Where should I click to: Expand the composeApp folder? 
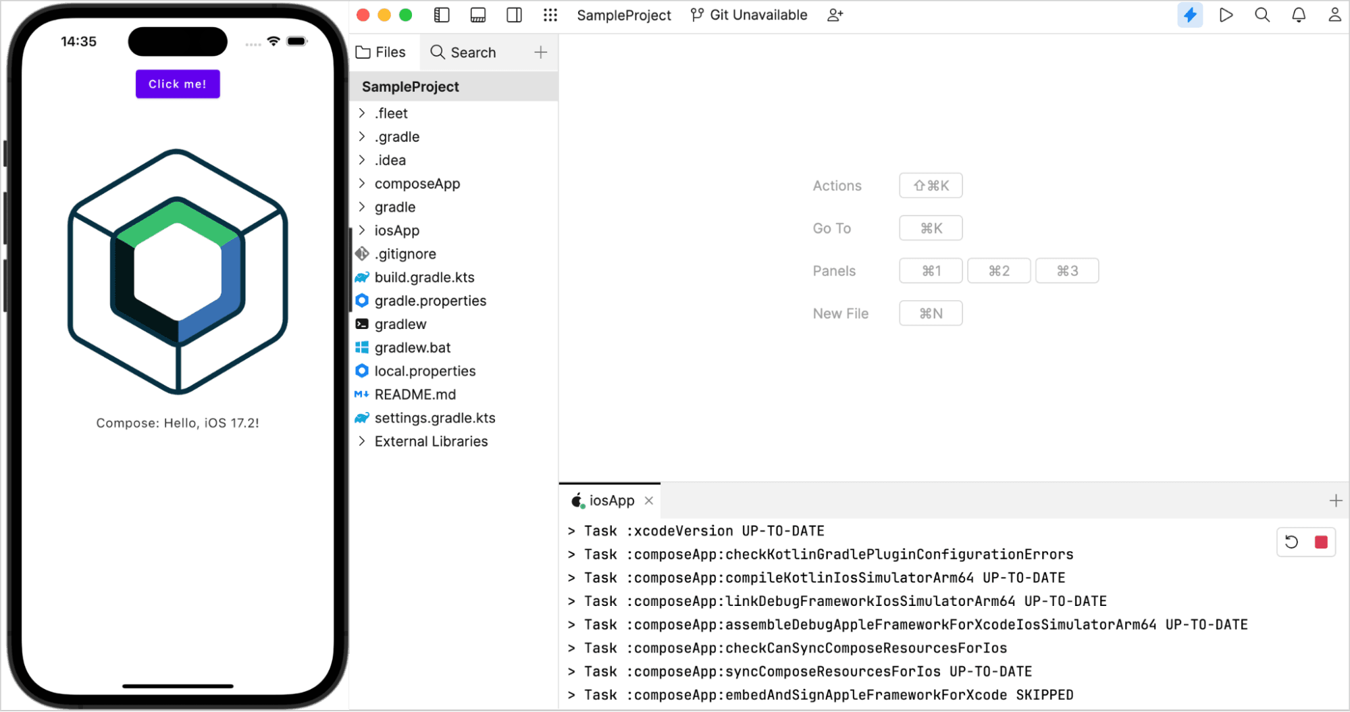[362, 184]
